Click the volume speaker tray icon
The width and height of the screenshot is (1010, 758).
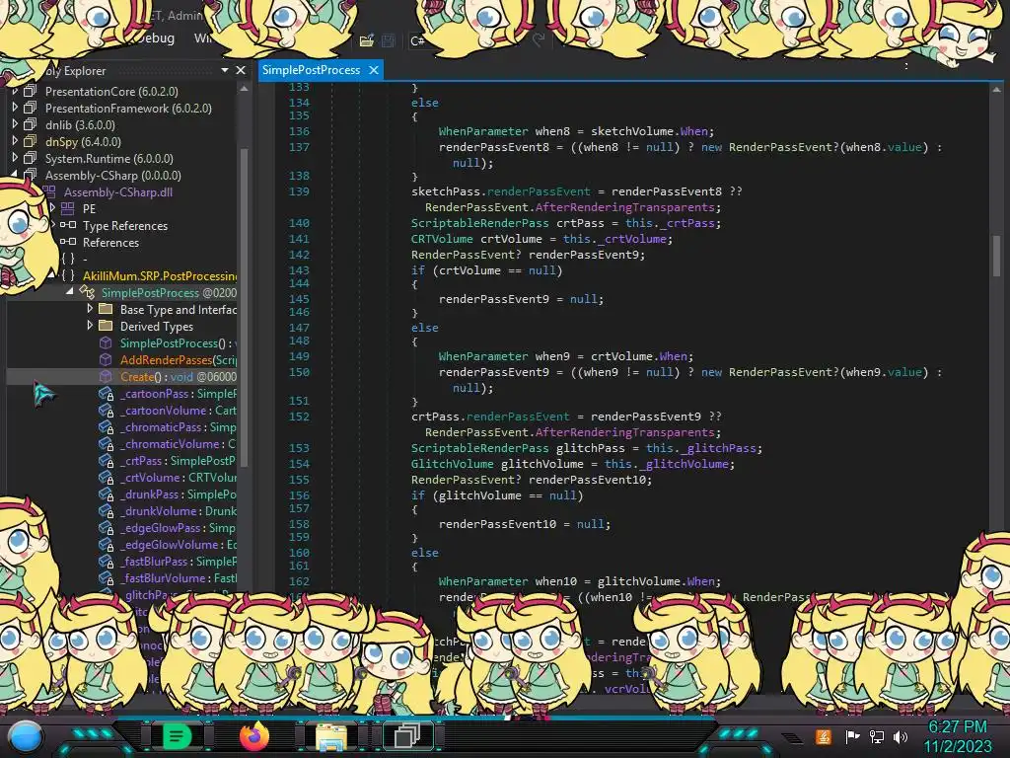point(900,736)
